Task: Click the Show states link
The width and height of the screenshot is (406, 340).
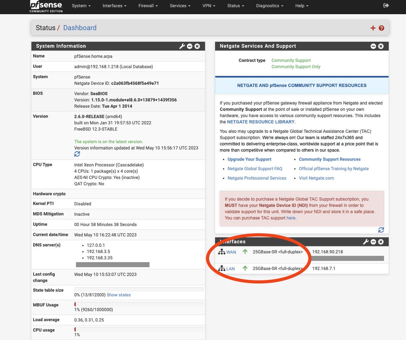Action: [119, 295]
